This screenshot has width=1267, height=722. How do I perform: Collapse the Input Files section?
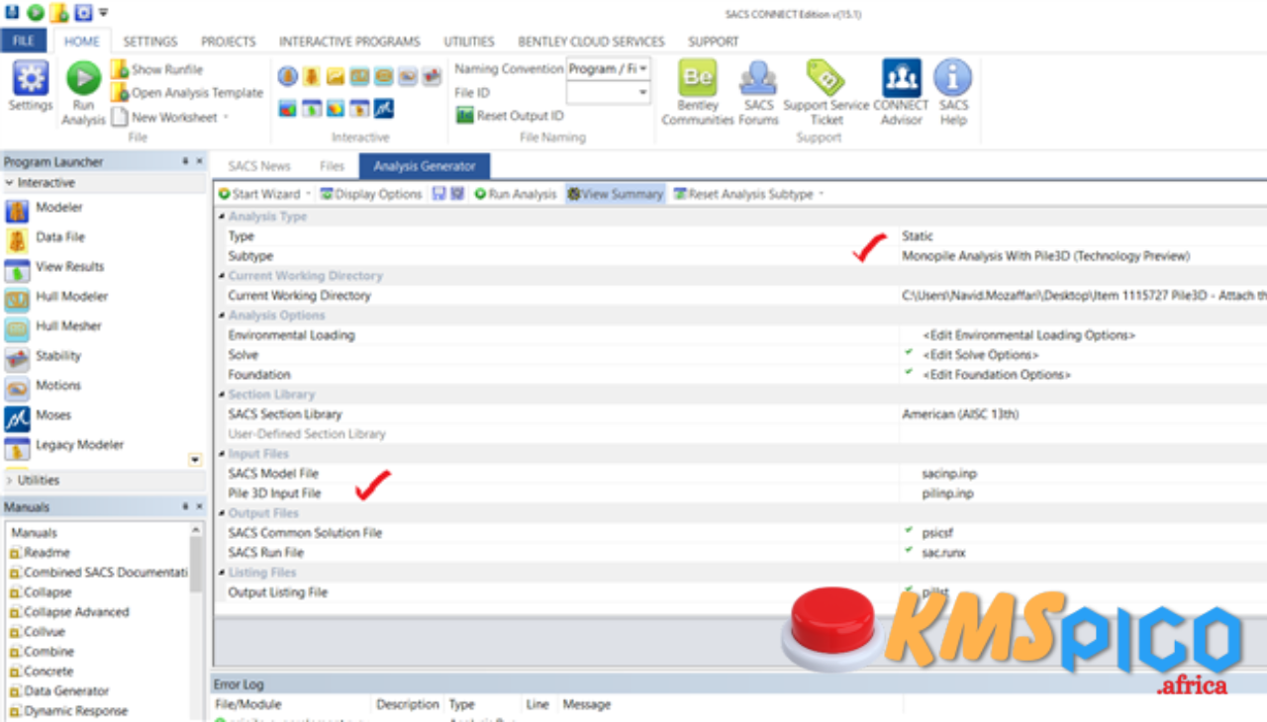[x=221, y=454]
